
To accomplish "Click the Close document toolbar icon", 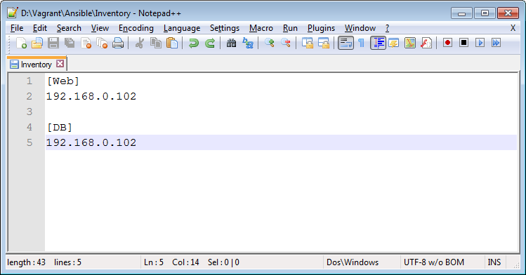I will tap(86, 43).
